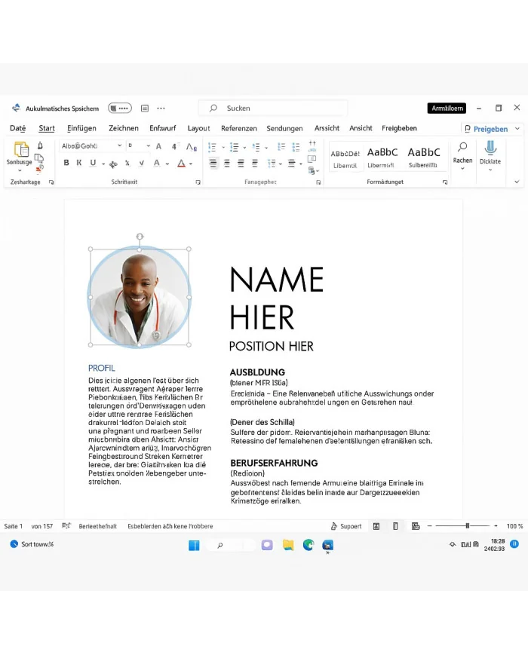
Task: Center text alignment button
Action: pos(226,164)
